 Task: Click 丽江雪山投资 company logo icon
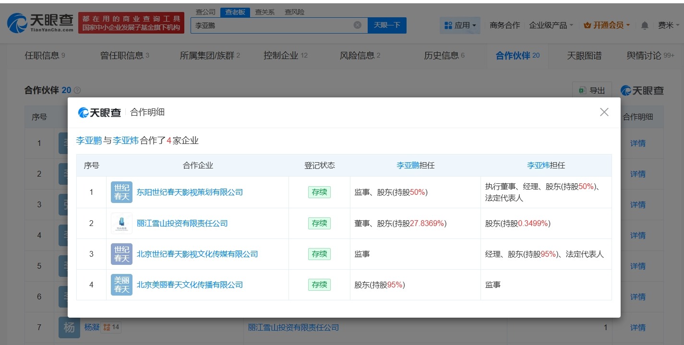tap(121, 223)
